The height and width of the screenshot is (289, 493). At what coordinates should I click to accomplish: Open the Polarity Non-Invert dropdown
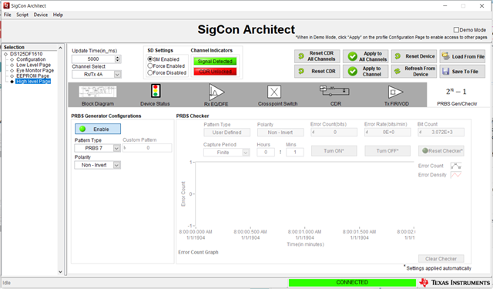click(x=116, y=165)
